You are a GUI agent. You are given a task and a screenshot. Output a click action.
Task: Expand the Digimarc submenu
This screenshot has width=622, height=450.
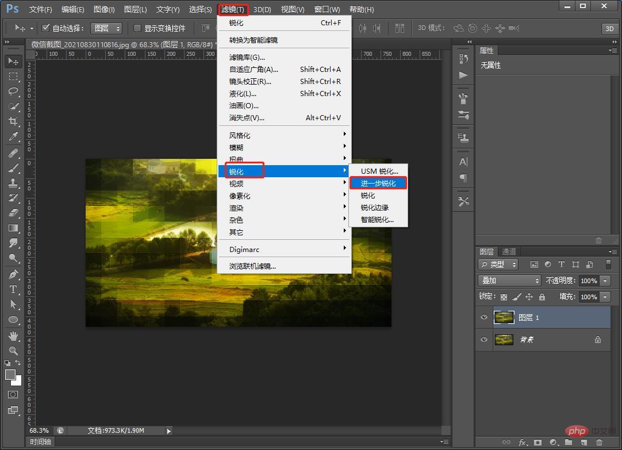(284, 249)
